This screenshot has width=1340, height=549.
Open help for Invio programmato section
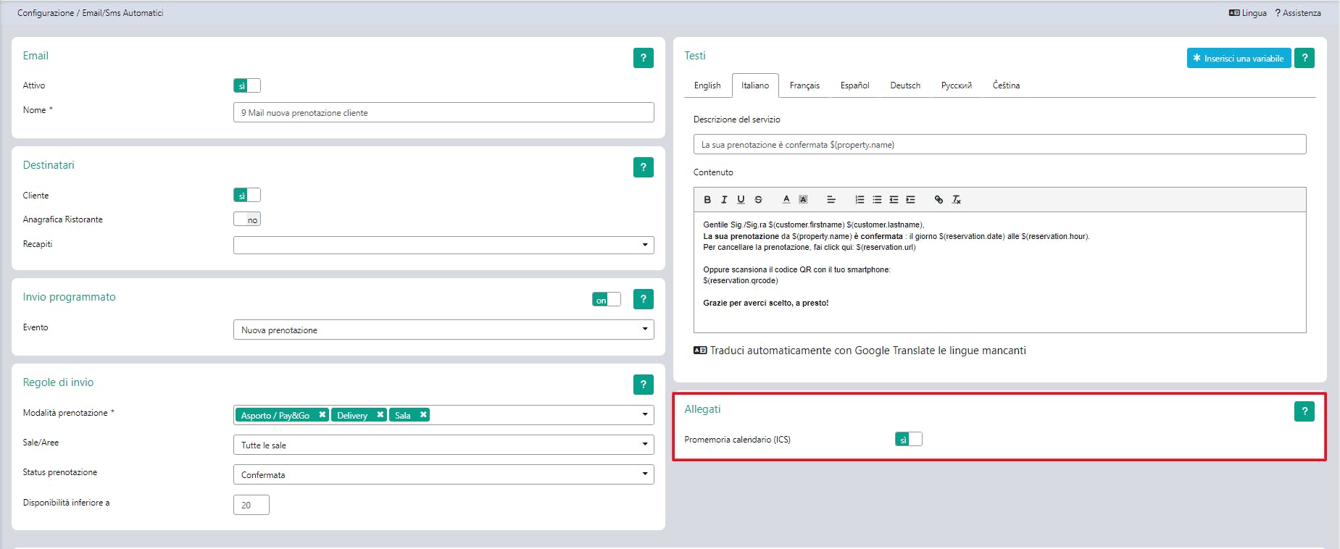(644, 299)
